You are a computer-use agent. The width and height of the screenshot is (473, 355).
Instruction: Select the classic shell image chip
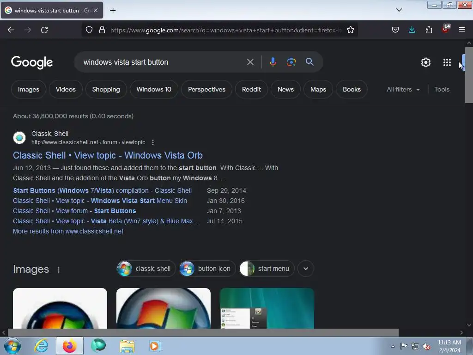(x=146, y=269)
